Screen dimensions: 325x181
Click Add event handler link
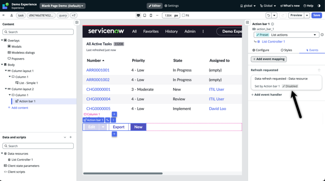pos(266,95)
